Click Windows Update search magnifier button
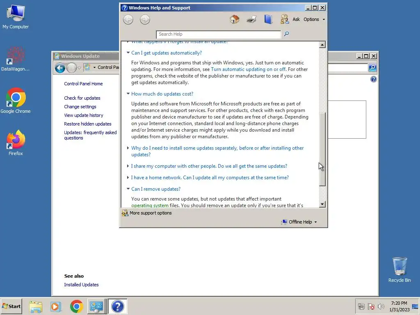The height and width of the screenshot is (315, 420). point(372,68)
